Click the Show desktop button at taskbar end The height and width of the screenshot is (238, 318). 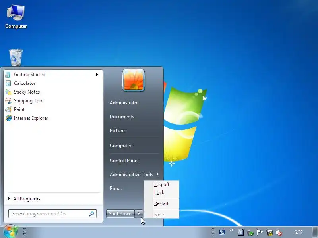pyautogui.click(x=315, y=232)
